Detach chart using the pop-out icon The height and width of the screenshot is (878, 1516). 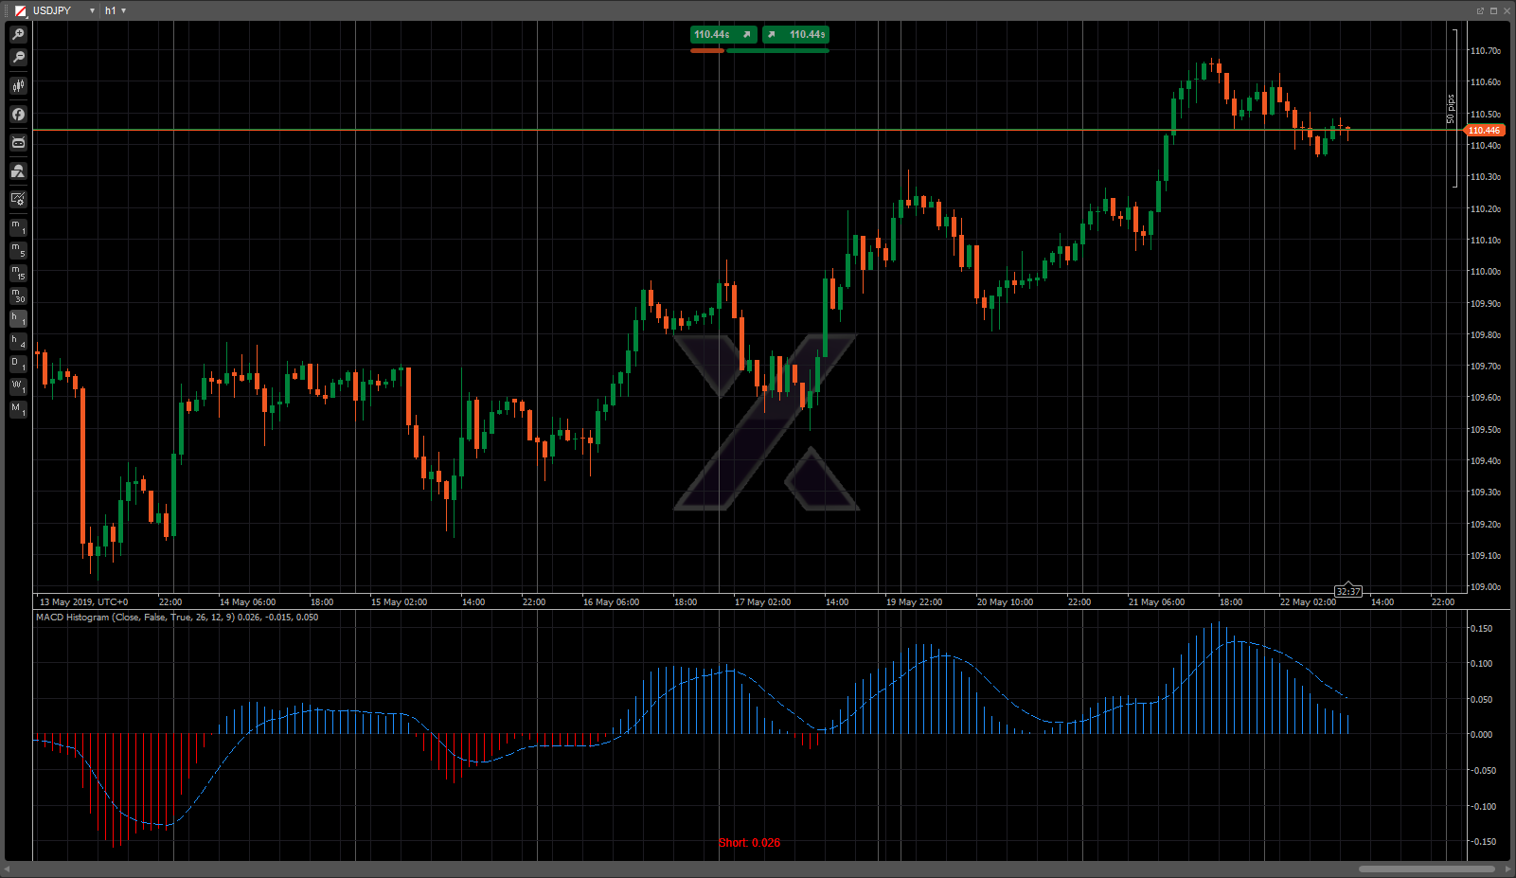[1480, 10]
